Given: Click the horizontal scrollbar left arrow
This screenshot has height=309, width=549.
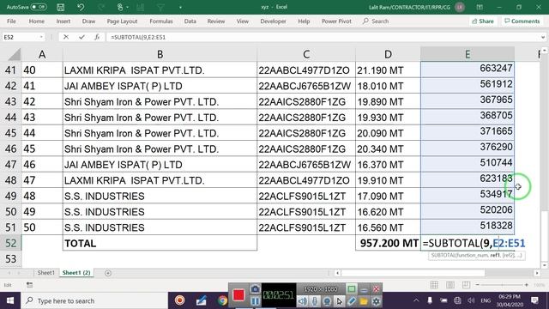Looking at the screenshot, I should tap(337, 273).
